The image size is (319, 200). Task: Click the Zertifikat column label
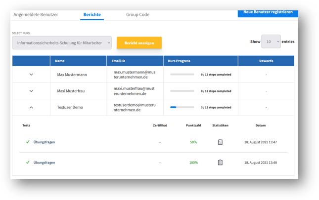pos(160,125)
